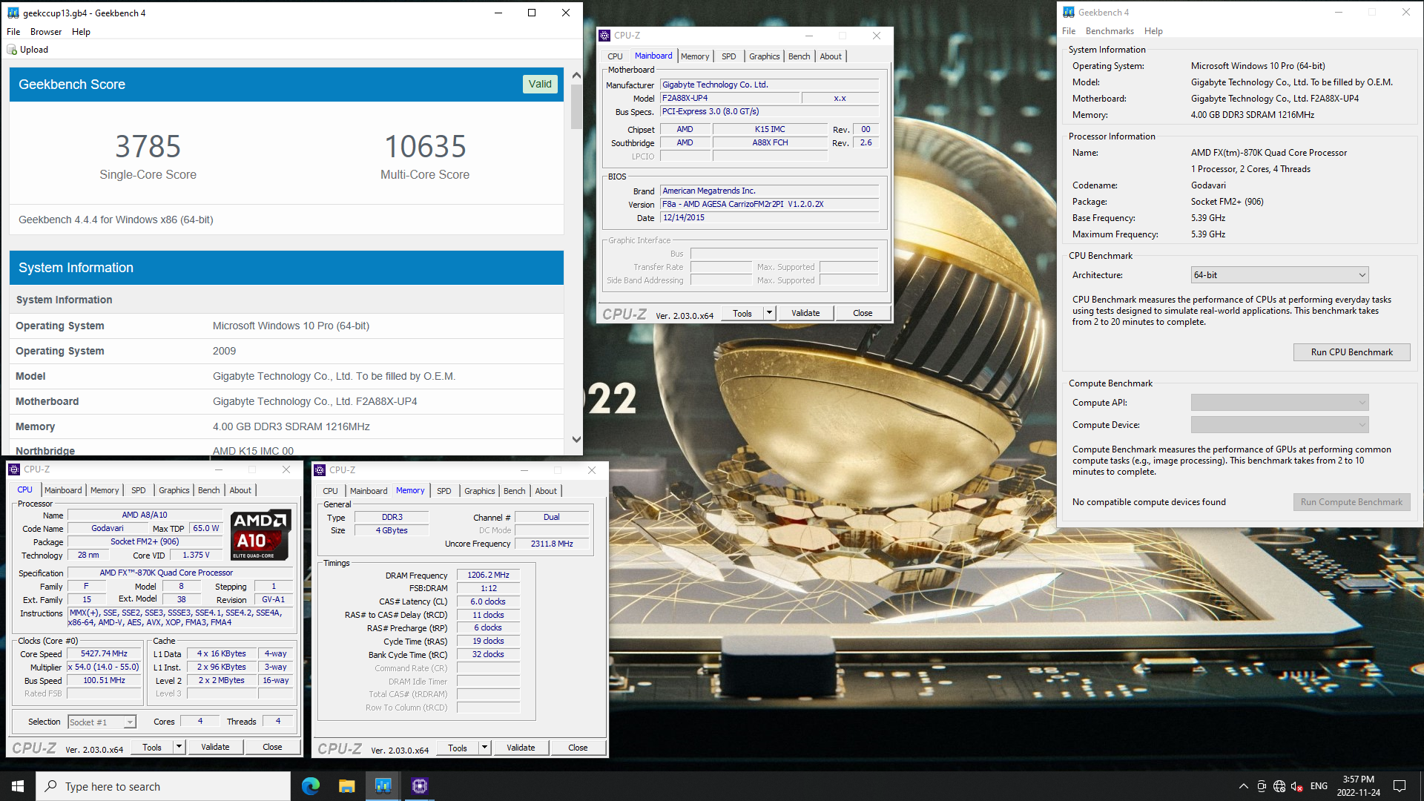
Task: Switch to Bench tab in CPU-Z CPU window
Action: pos(208,490)
